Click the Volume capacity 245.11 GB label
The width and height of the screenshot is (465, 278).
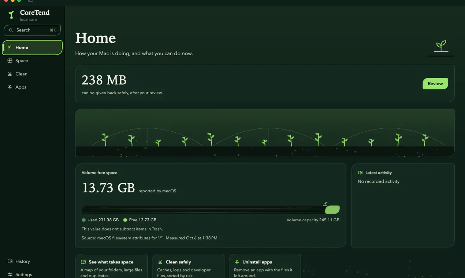(x=313, y=220)
